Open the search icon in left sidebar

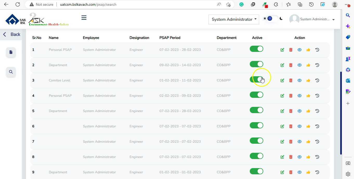[11, 72]
